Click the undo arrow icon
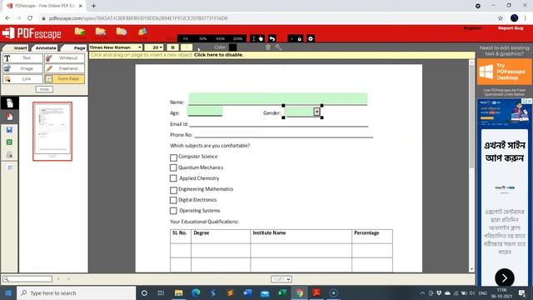 point(272,39)
